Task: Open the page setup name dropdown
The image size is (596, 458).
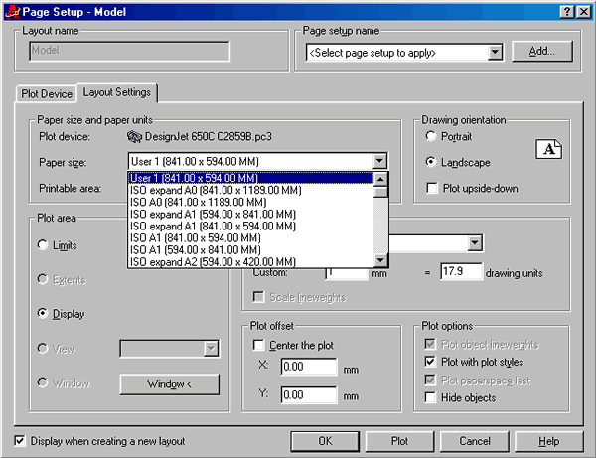Action: point(495,52)
